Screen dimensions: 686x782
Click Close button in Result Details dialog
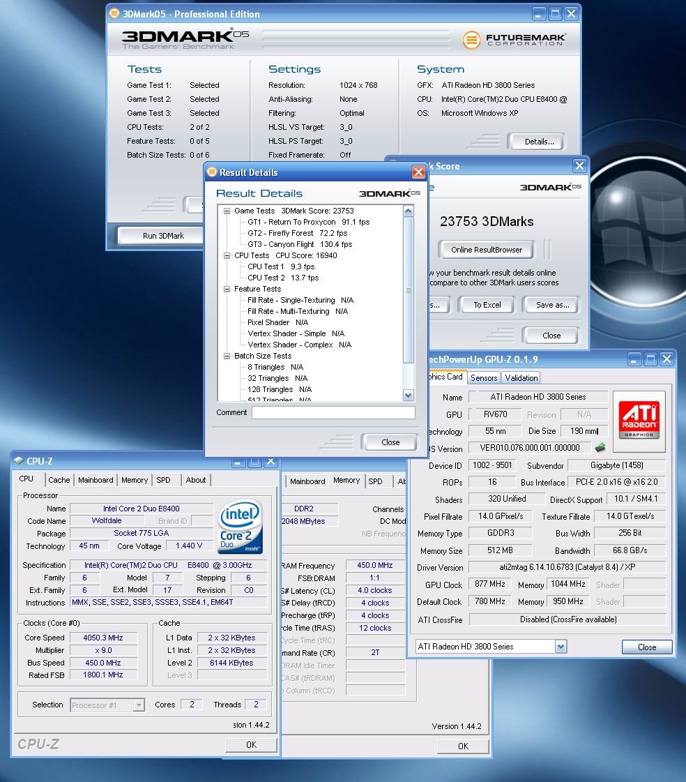tap(390, 442)
